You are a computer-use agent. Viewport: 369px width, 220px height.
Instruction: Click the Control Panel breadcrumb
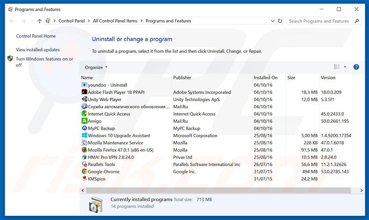click(71, 21)
